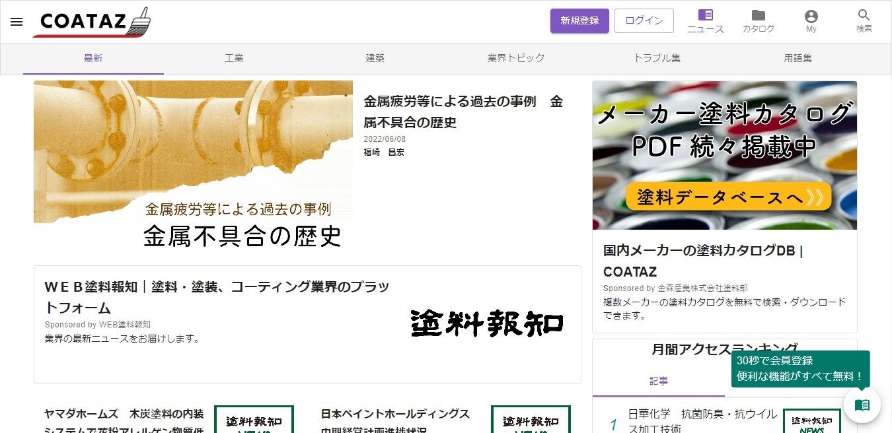Open article 金属疲労等による過去の事例 headline
This screenshot has height=433, width=892.
(463, 112)
